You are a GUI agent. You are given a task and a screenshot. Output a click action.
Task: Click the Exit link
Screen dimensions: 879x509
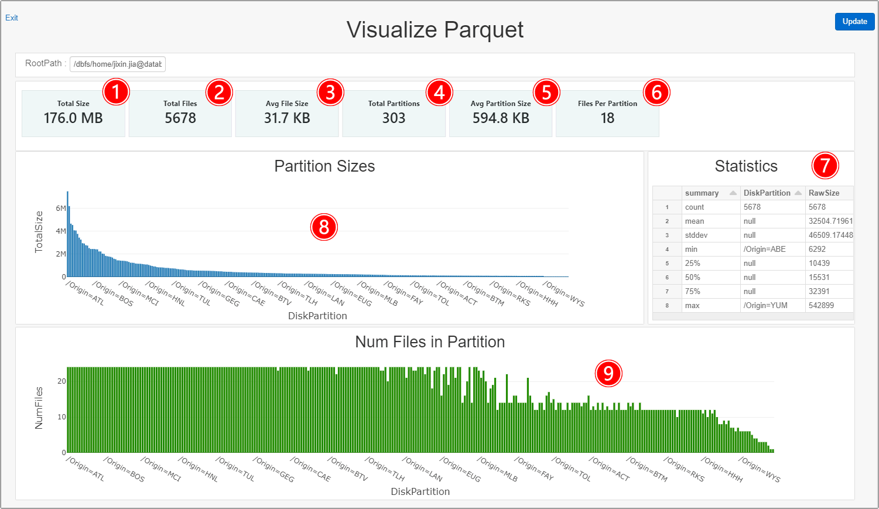click(x=12, y=18)
